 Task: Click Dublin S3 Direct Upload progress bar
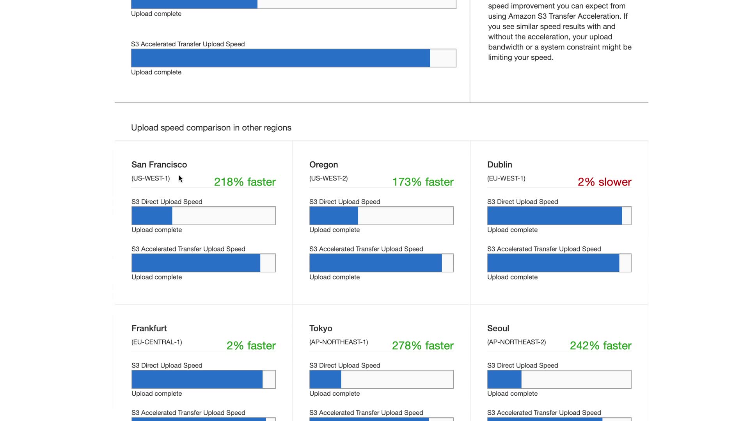tap(559, 216)
